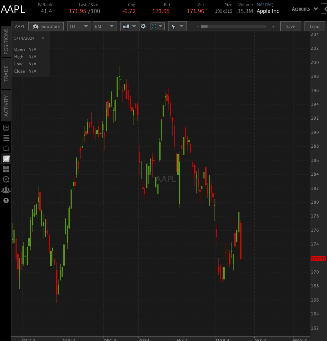327x341 pixels.
Task: Open the cursor pointer mode dropdown
Action: 177,26
